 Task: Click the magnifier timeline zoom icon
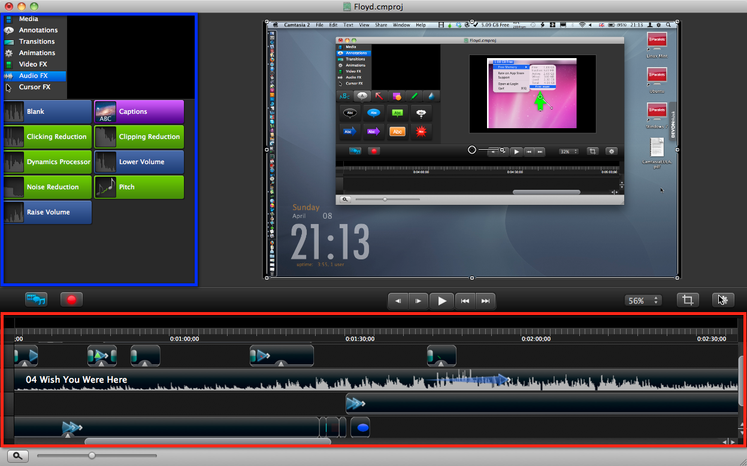[x=17, y=456]
